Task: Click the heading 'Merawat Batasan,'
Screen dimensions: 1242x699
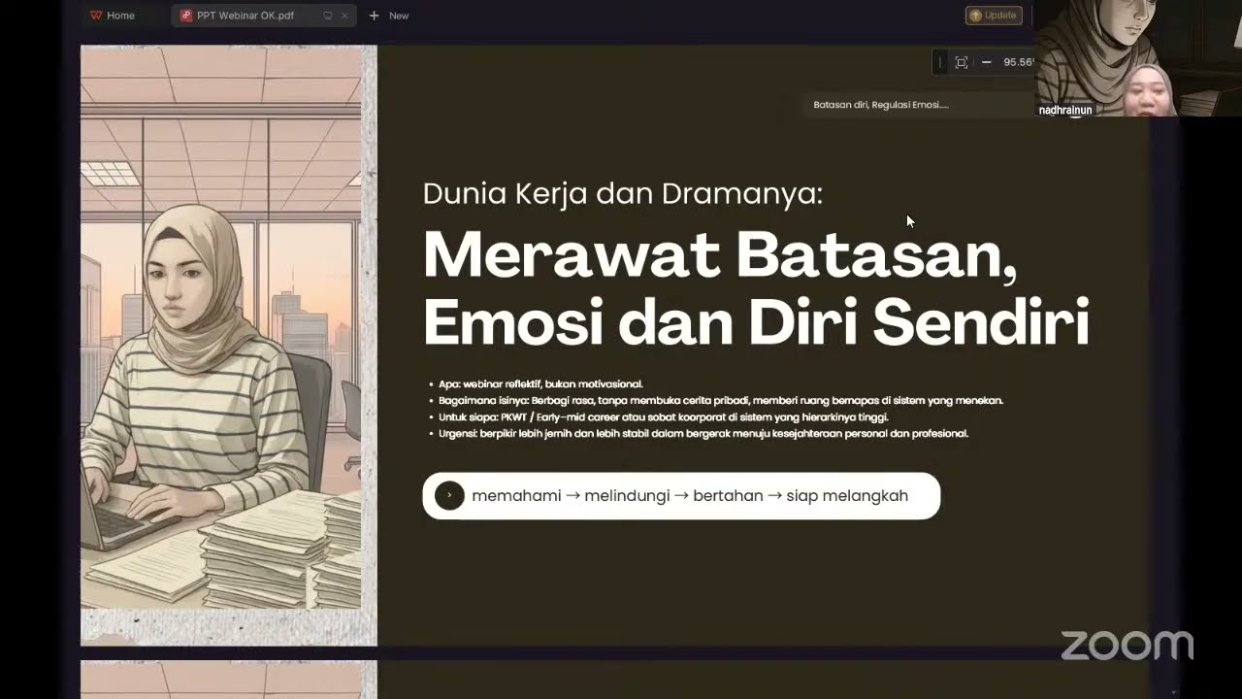Action: click(x=720, y=255)
